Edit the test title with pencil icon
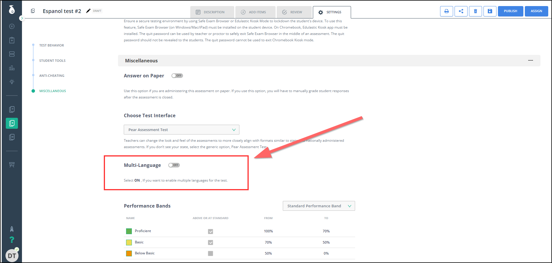552x263 pixels. tap(88, 11)
